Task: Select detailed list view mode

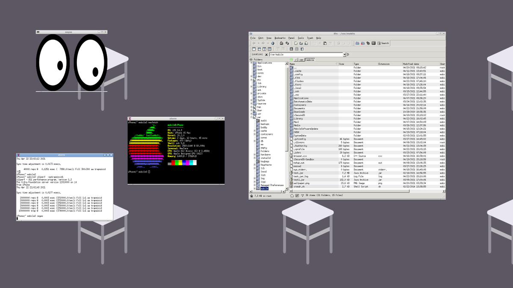Action: [x=302, y=49]
